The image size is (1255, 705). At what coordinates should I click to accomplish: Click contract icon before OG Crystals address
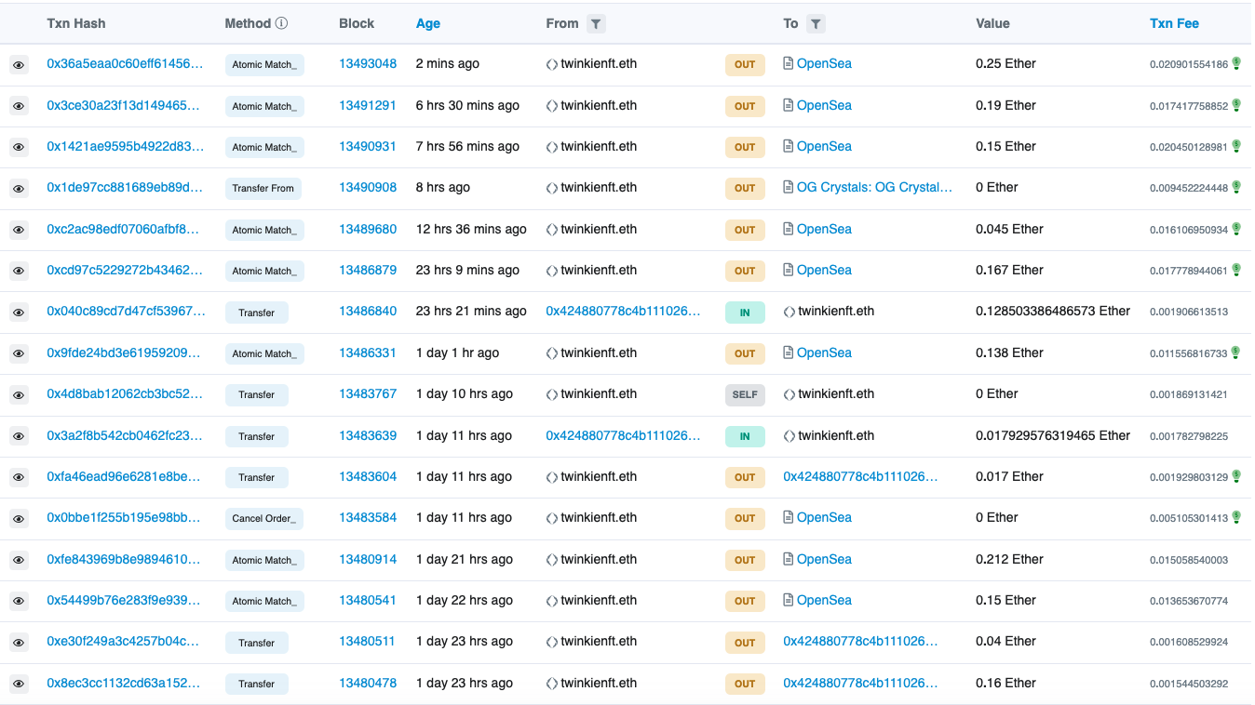[x=789, y=187]
